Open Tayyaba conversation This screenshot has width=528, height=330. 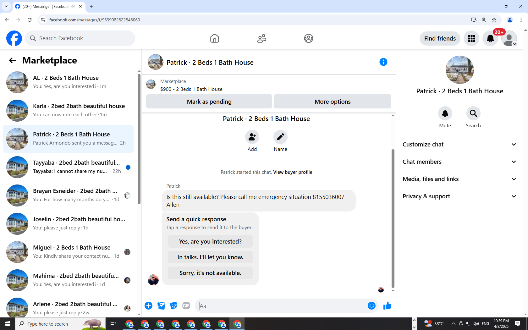point(69,167)
